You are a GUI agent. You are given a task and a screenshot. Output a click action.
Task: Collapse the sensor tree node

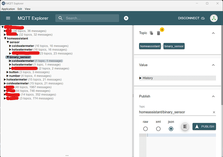8,42
